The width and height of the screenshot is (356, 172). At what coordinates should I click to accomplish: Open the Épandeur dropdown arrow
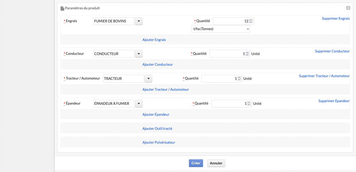[x=139, y=103]
